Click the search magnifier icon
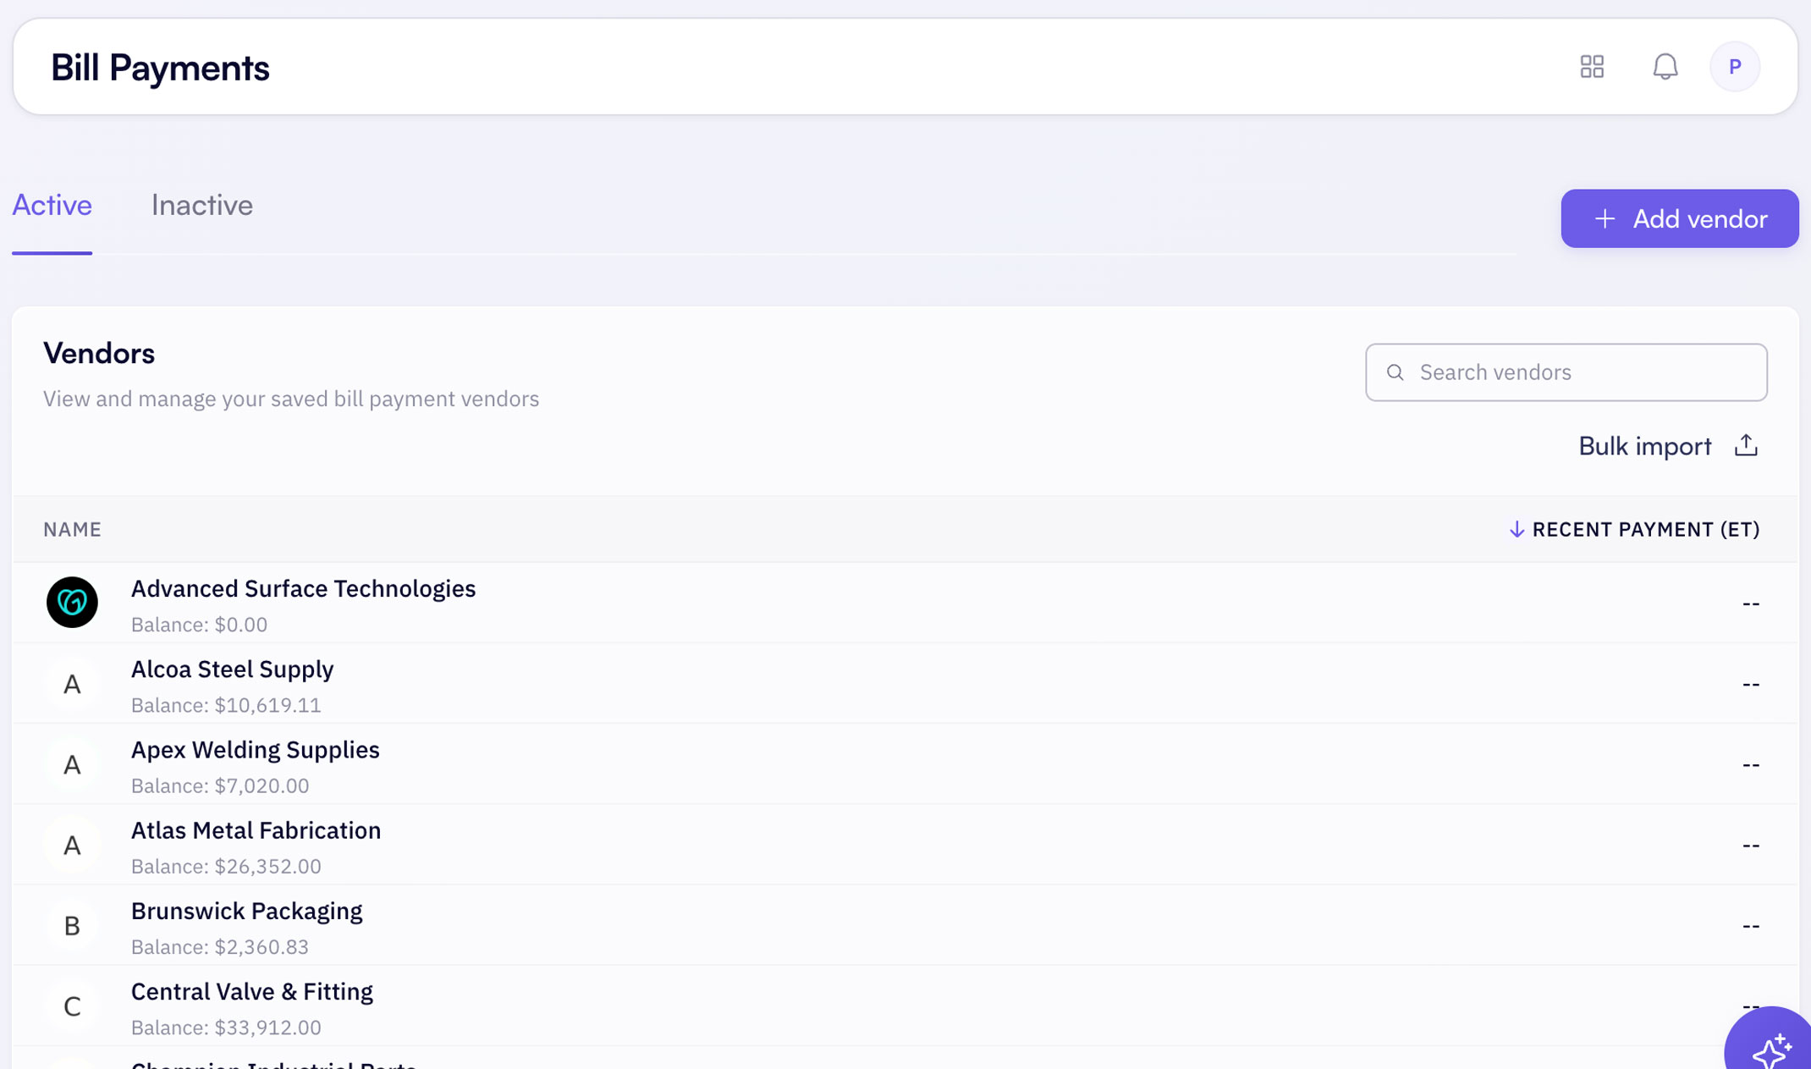 click(1395, 372)
